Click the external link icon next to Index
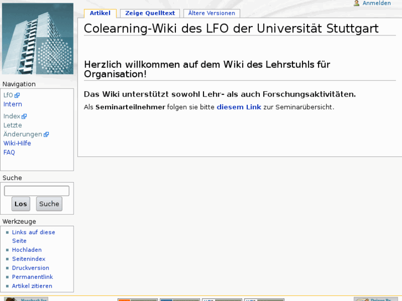Screen dimensions: 402x301 24,117
